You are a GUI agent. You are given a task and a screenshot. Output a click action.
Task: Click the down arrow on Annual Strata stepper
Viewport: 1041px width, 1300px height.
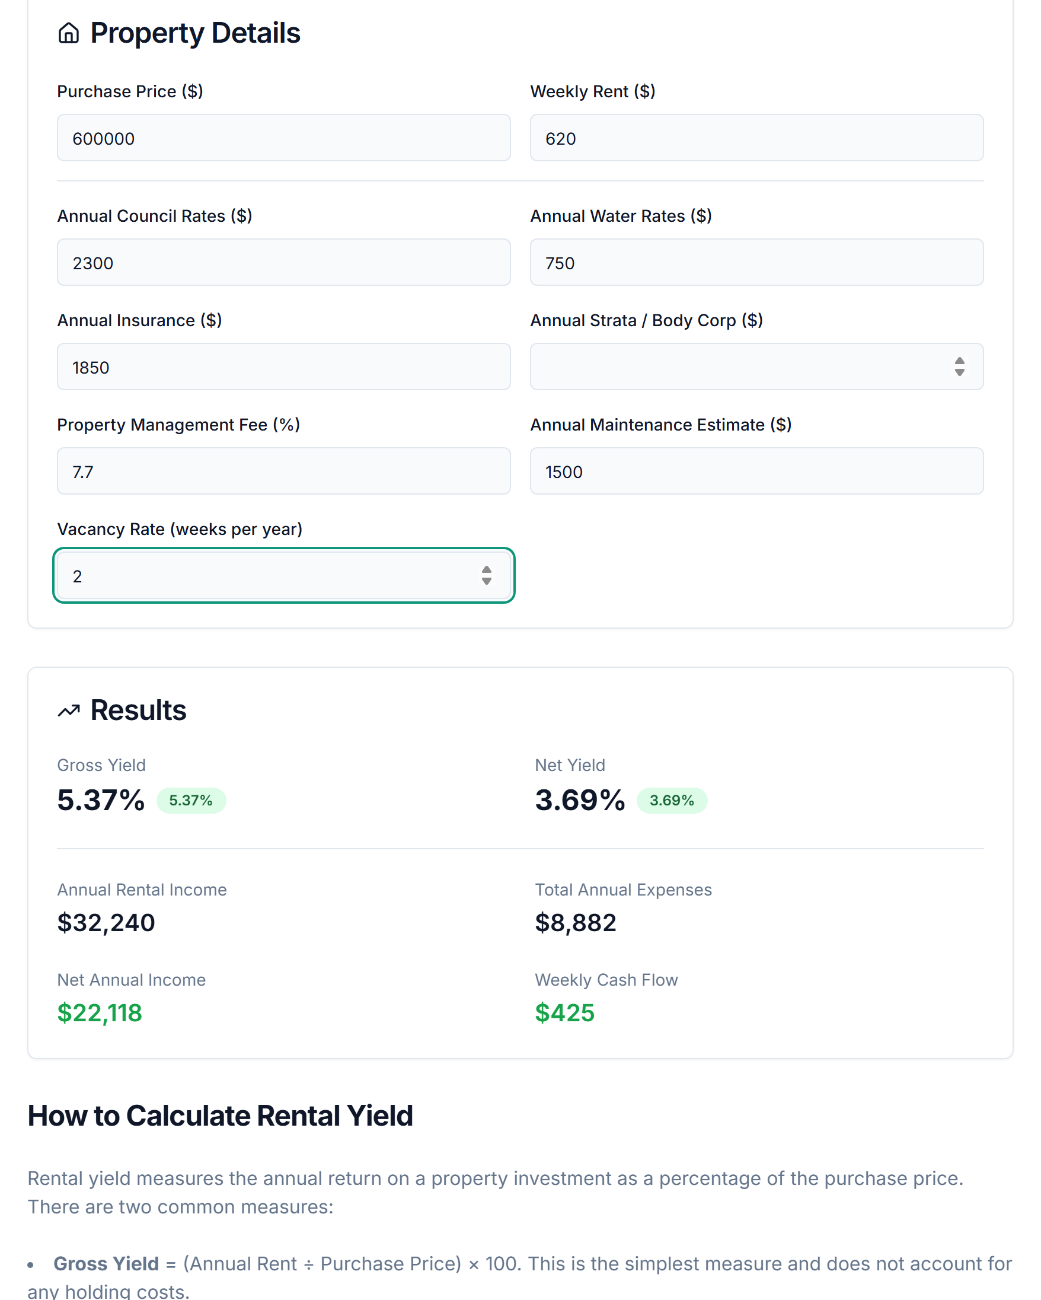pyautogui.click(x=959, y=371)
